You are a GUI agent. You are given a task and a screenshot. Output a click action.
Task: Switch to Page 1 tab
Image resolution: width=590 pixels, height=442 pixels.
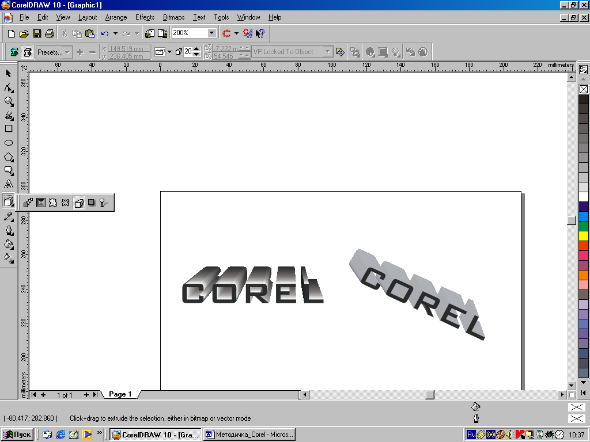[x=120, y=394]
